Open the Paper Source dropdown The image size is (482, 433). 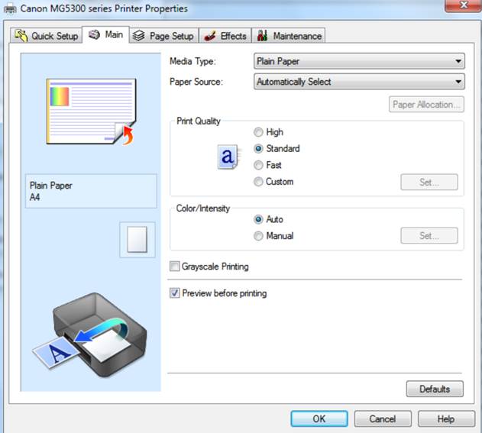(x=359, y=82)
